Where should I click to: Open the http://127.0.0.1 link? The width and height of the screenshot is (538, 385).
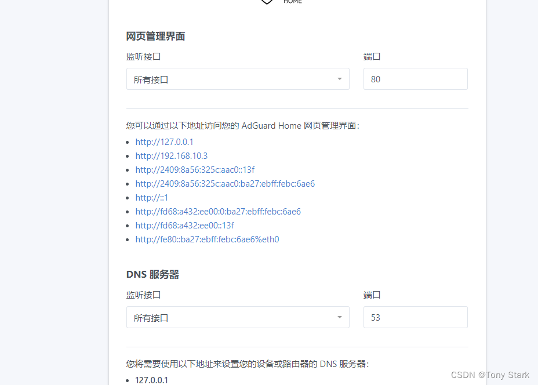[164, 142]
